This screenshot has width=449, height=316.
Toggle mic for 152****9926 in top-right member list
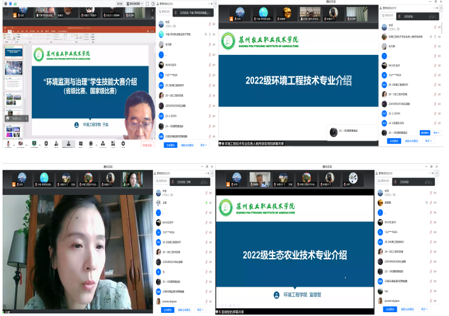click(435, 75)
